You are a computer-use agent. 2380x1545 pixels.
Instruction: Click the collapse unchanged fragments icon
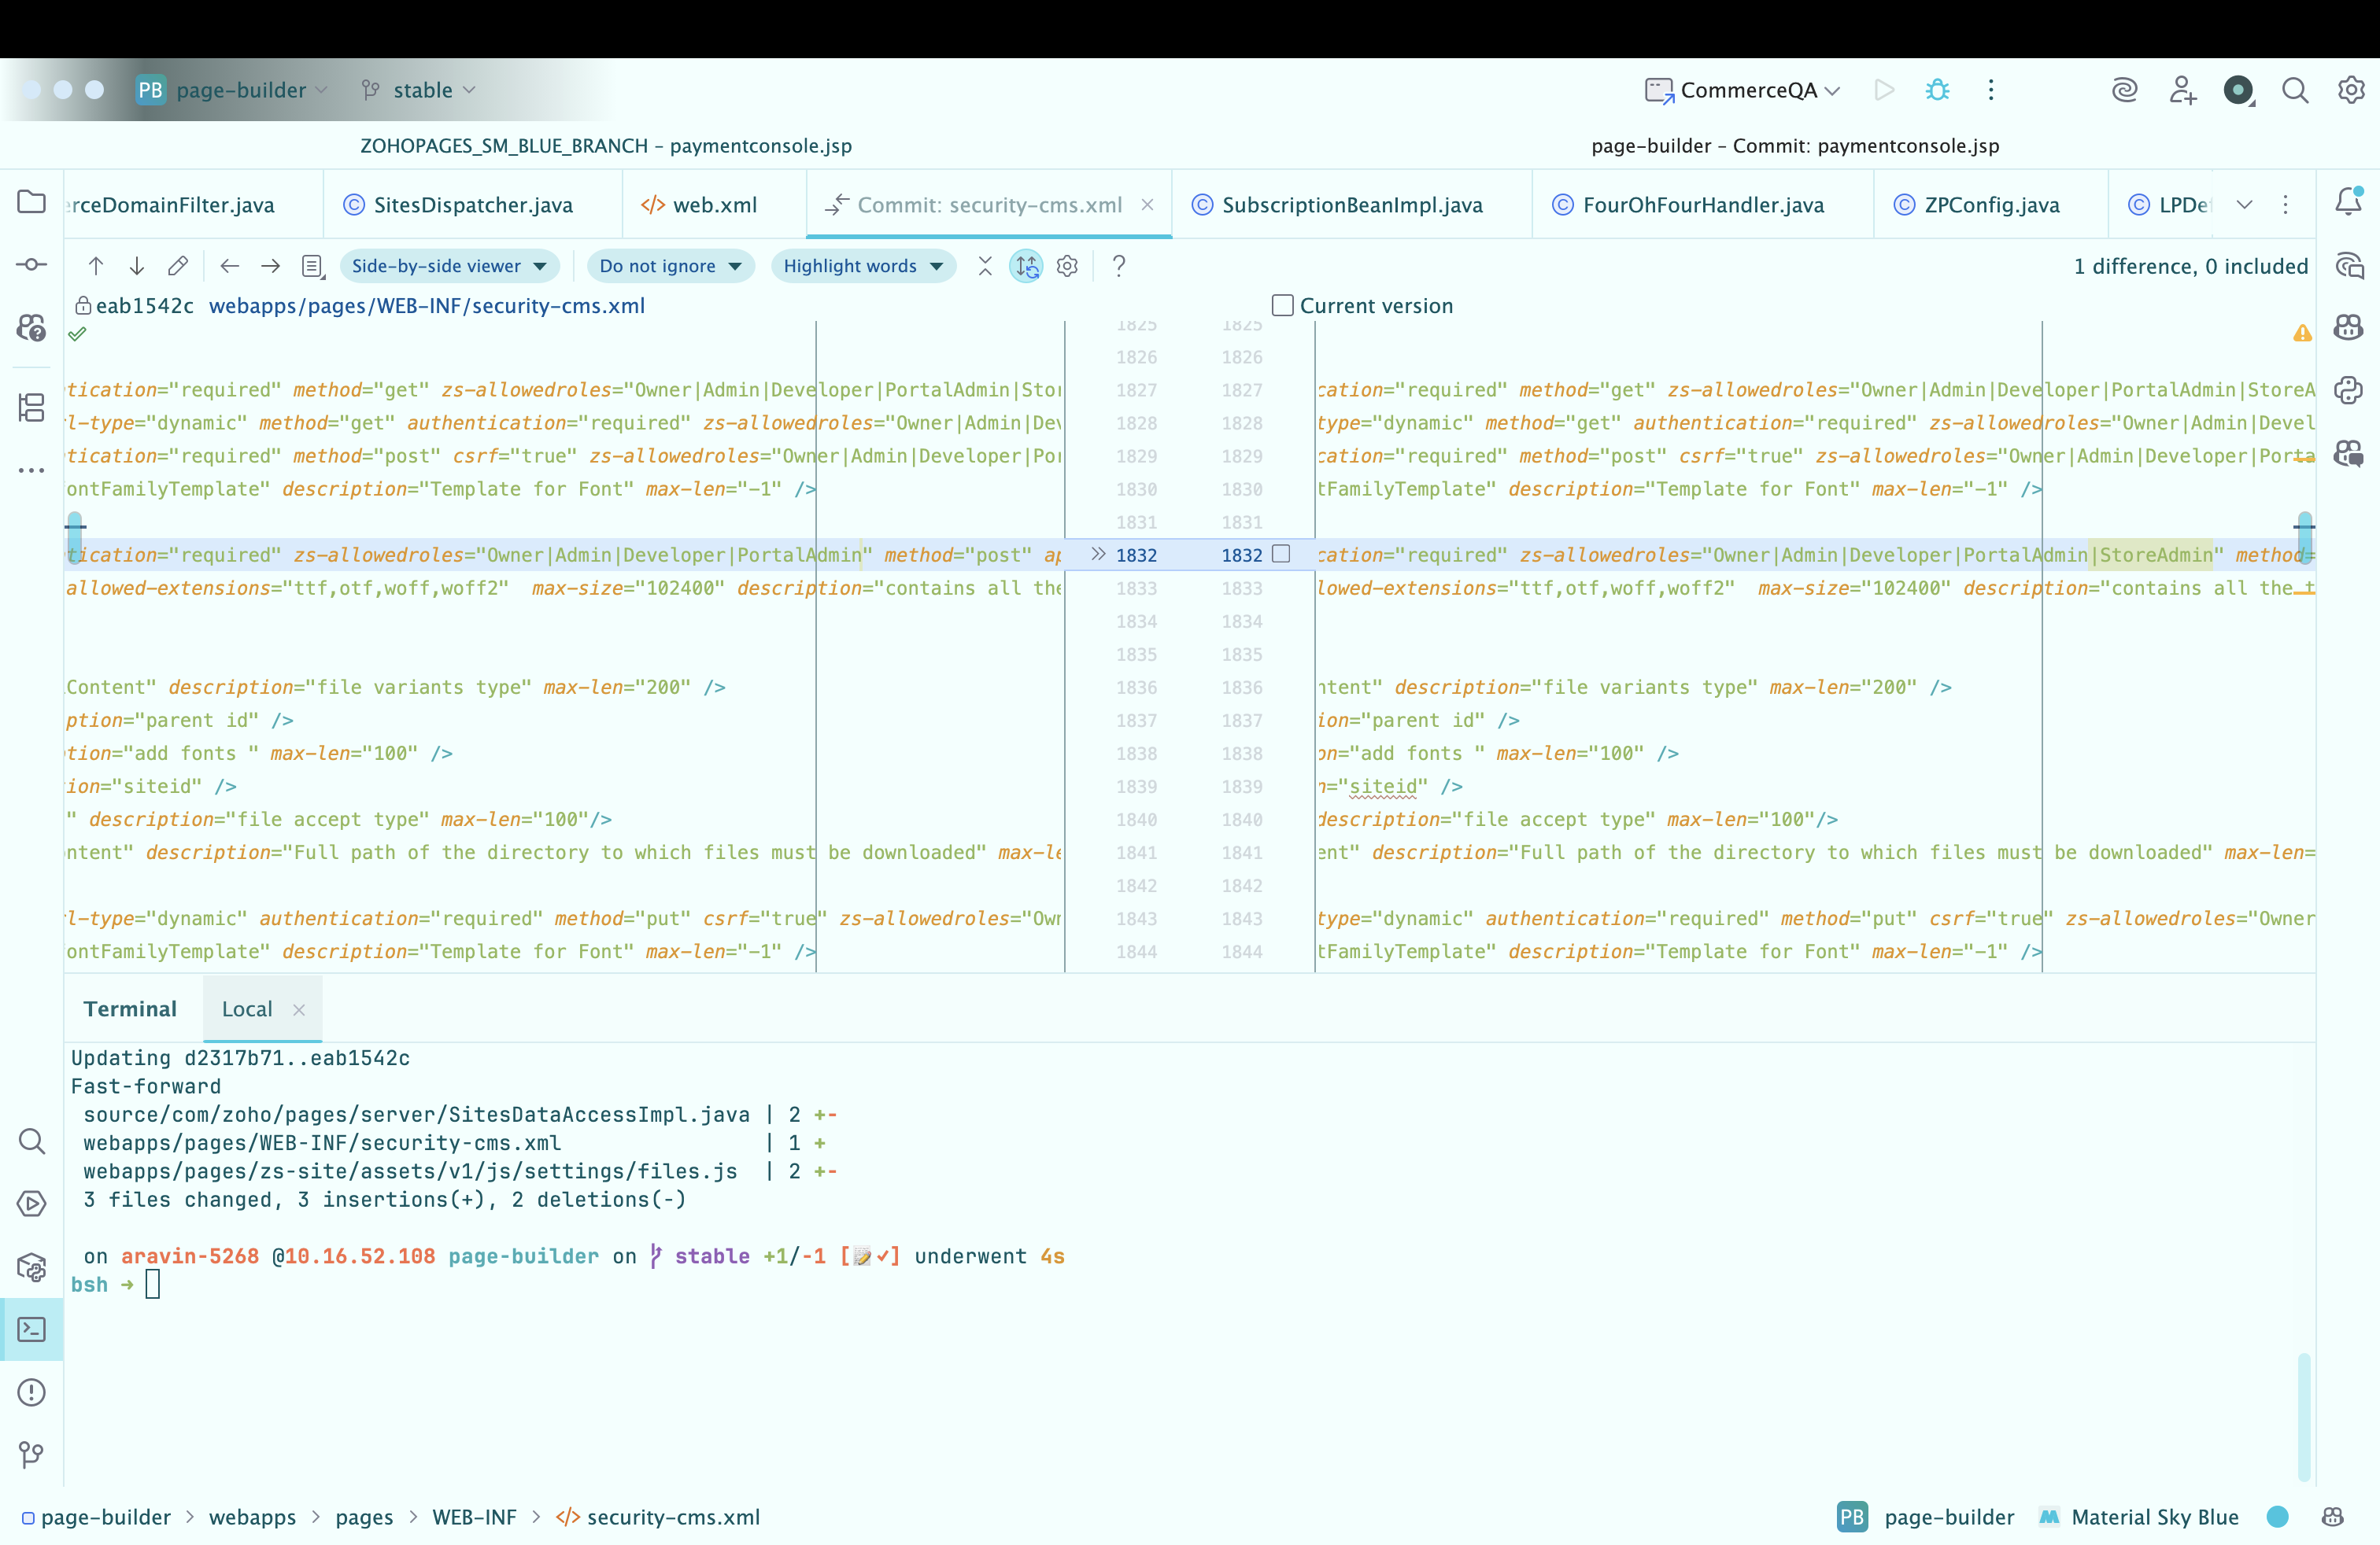point(985,266)
